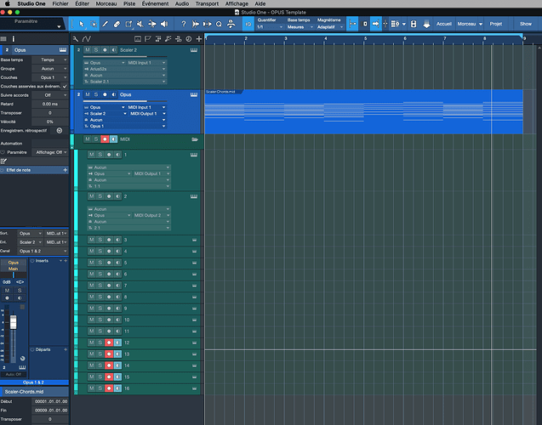Image resolution: width=542 pixels, height=425 pixels.
Task: Select the Arrow tool
Action: (x=82, y=24)
